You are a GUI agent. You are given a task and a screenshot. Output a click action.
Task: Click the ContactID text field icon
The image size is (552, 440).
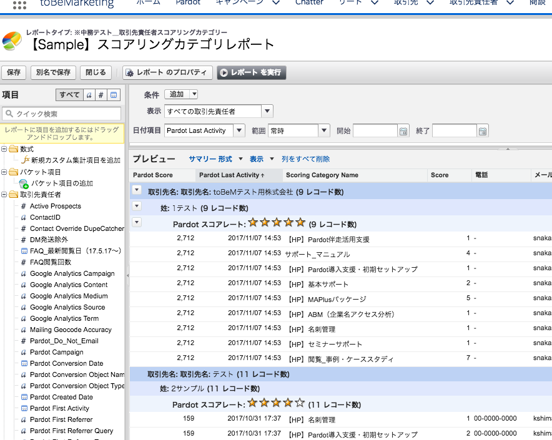click(24, 218)
